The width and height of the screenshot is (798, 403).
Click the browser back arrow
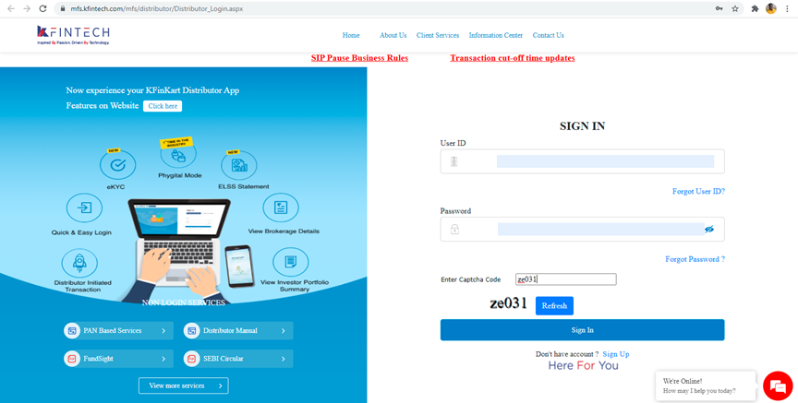(x=11, y=8)
